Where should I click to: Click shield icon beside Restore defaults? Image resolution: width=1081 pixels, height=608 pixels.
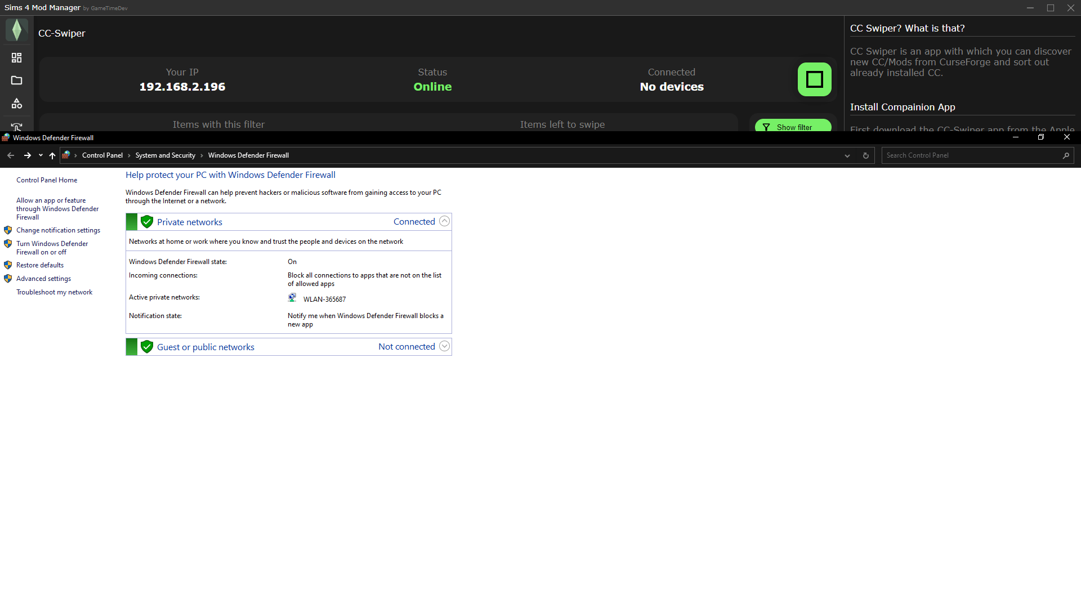coord(8,265)
